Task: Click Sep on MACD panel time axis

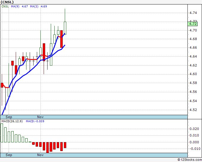Action: tap(9, 155)
